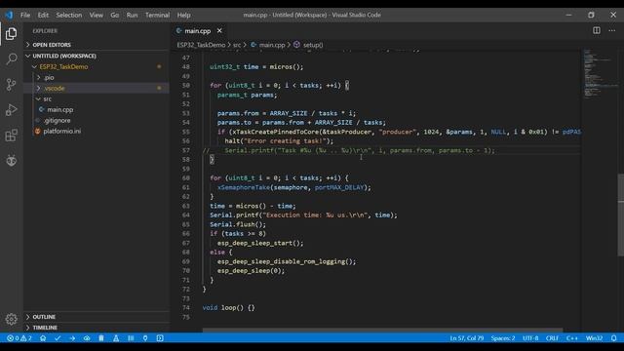Viewport: 624px width, 351px height.
Task: Click PlatformIO remote upload cloud icon
Action: (x=87, y=338)
